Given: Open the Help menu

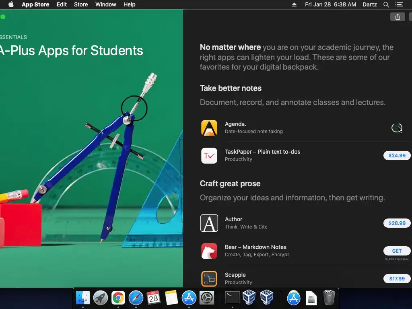Looking at the screenshot, I should coord(129,4).
